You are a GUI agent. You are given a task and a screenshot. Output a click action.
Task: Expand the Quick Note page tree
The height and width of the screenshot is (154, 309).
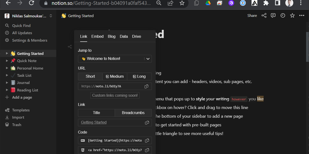pos(7,61)
